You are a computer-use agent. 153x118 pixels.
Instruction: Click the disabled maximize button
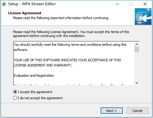tap(131, 4)
